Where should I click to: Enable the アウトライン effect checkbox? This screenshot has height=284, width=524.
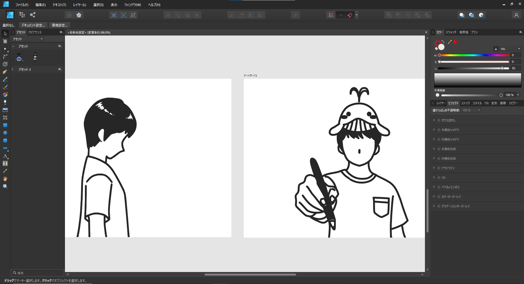439,168
